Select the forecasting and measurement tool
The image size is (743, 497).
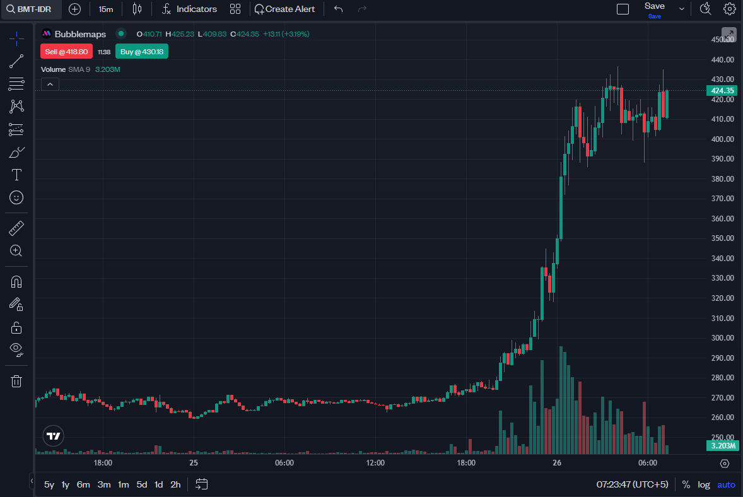point(16,129)
